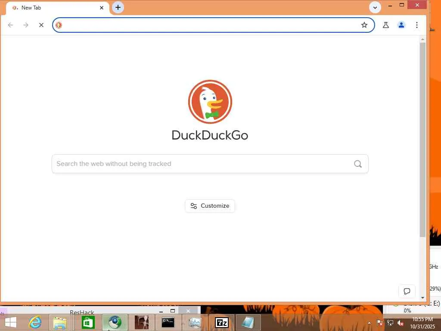The height and width of the screenshot is (331, 441).
Task: Go back with the browser back arrow
Action: (x=10, y=25)
